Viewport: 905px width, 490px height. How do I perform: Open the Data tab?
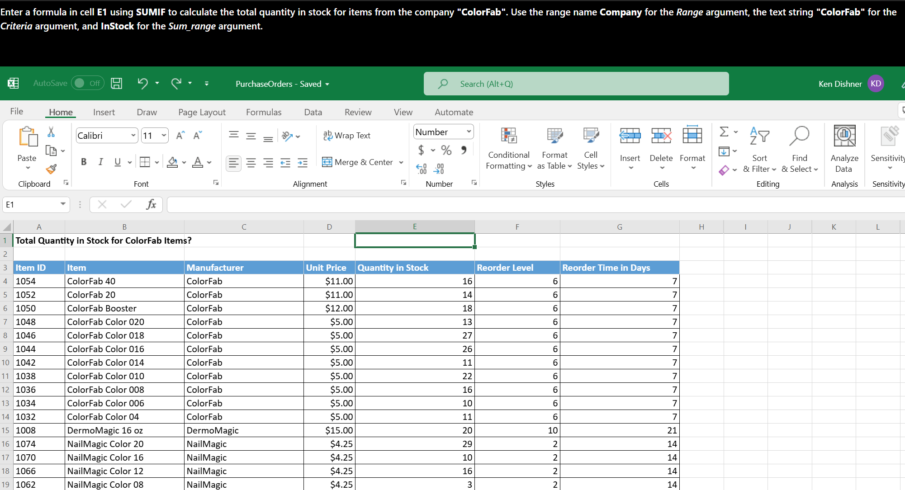313,112
